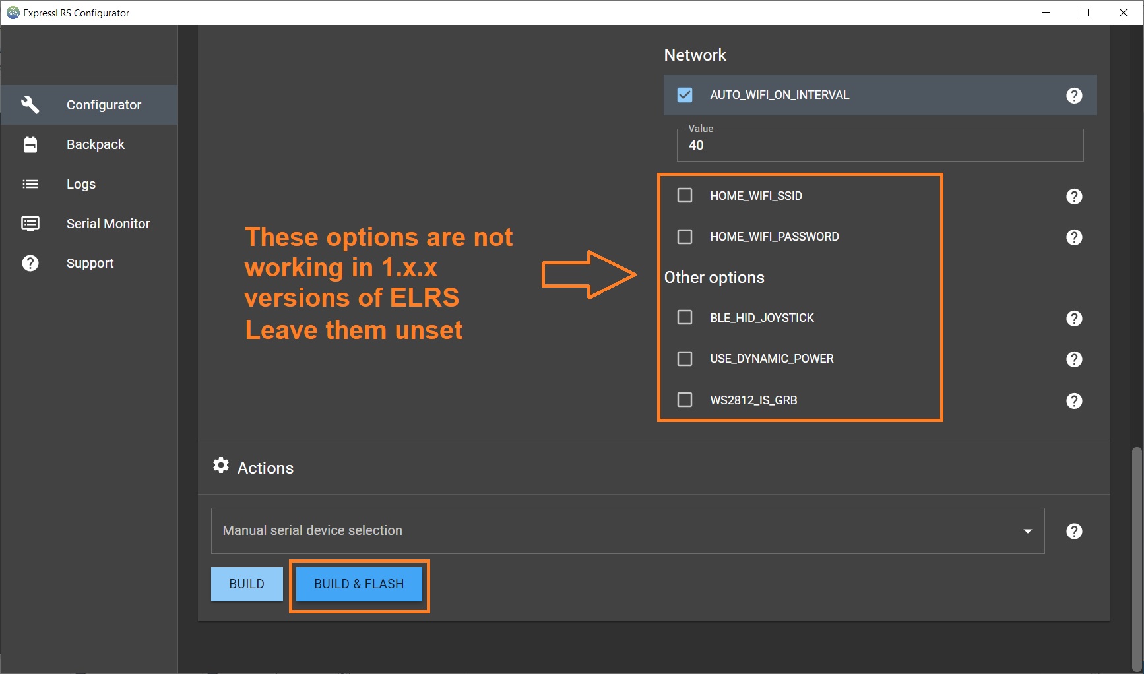
Task: Click the Configurator wrench icon
Action: (30, 105)
